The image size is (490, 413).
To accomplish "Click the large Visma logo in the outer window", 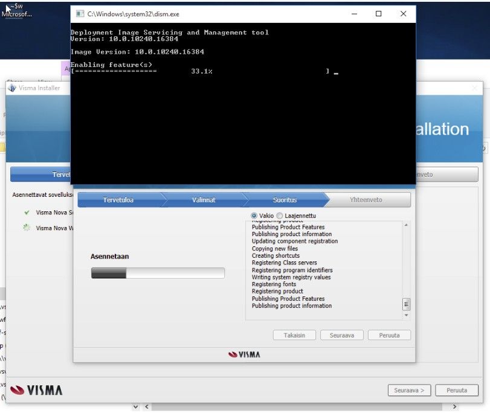I will [x=36, y=390].
